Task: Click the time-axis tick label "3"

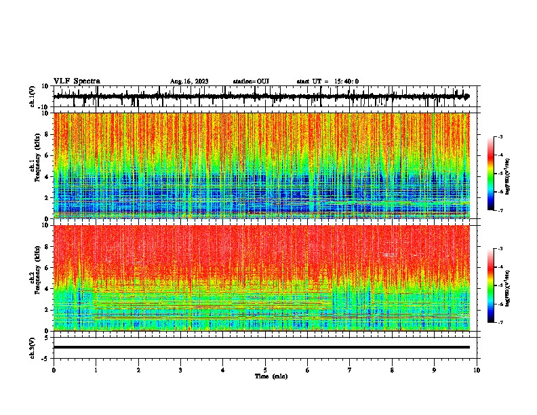Action: point(180,370)
